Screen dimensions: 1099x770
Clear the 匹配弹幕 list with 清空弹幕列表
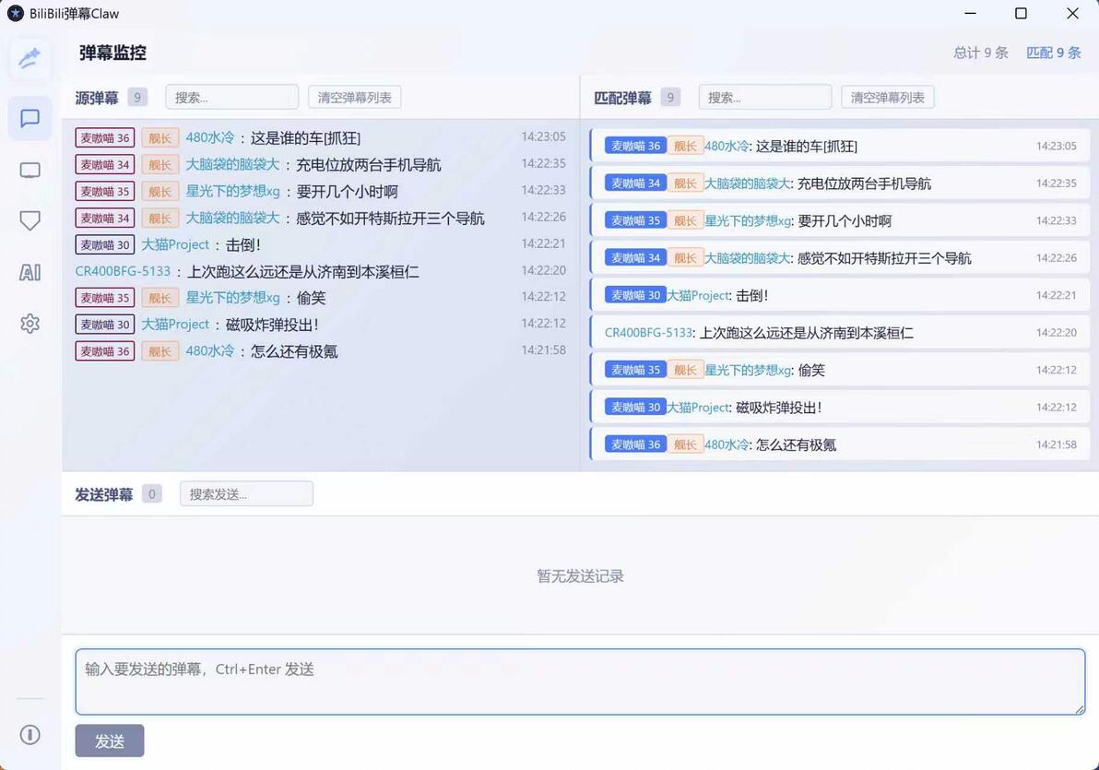[x=887, y=98]
